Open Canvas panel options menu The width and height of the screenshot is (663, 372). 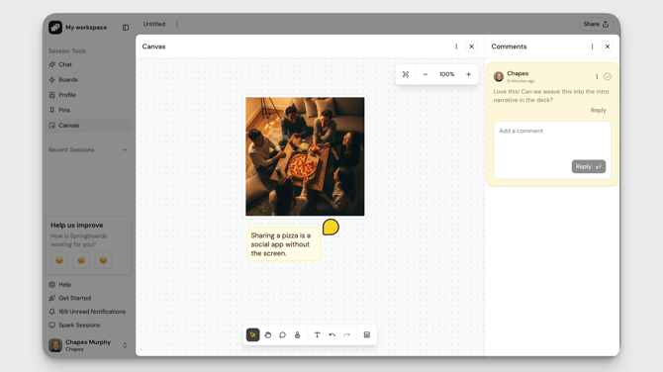(x=456, y=46)
